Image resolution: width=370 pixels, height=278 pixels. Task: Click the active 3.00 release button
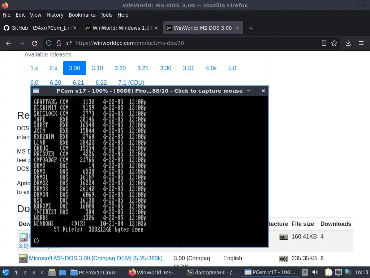pyautogui.click(x=74, y=68)
